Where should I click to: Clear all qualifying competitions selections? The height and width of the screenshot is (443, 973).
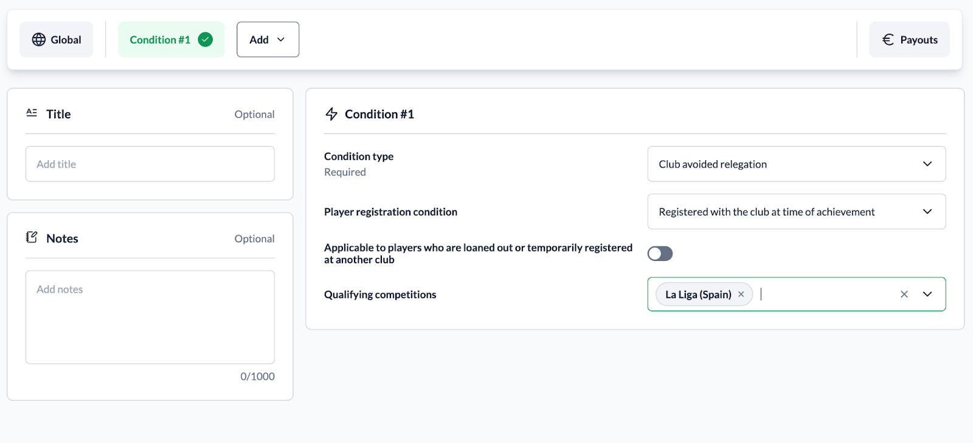click(x=904, y=294)
